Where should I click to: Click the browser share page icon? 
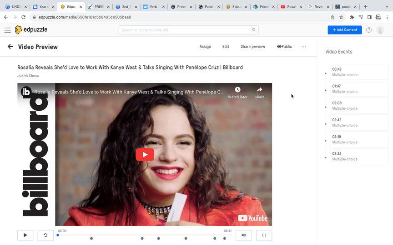(333, 17)
